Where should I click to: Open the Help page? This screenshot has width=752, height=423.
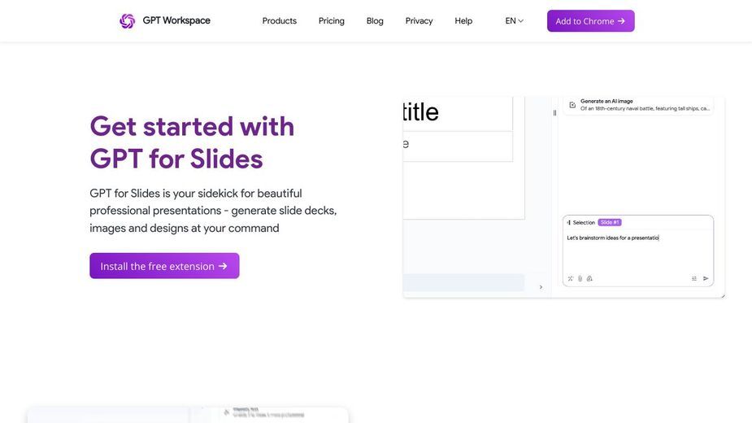(x=463, y=20)
